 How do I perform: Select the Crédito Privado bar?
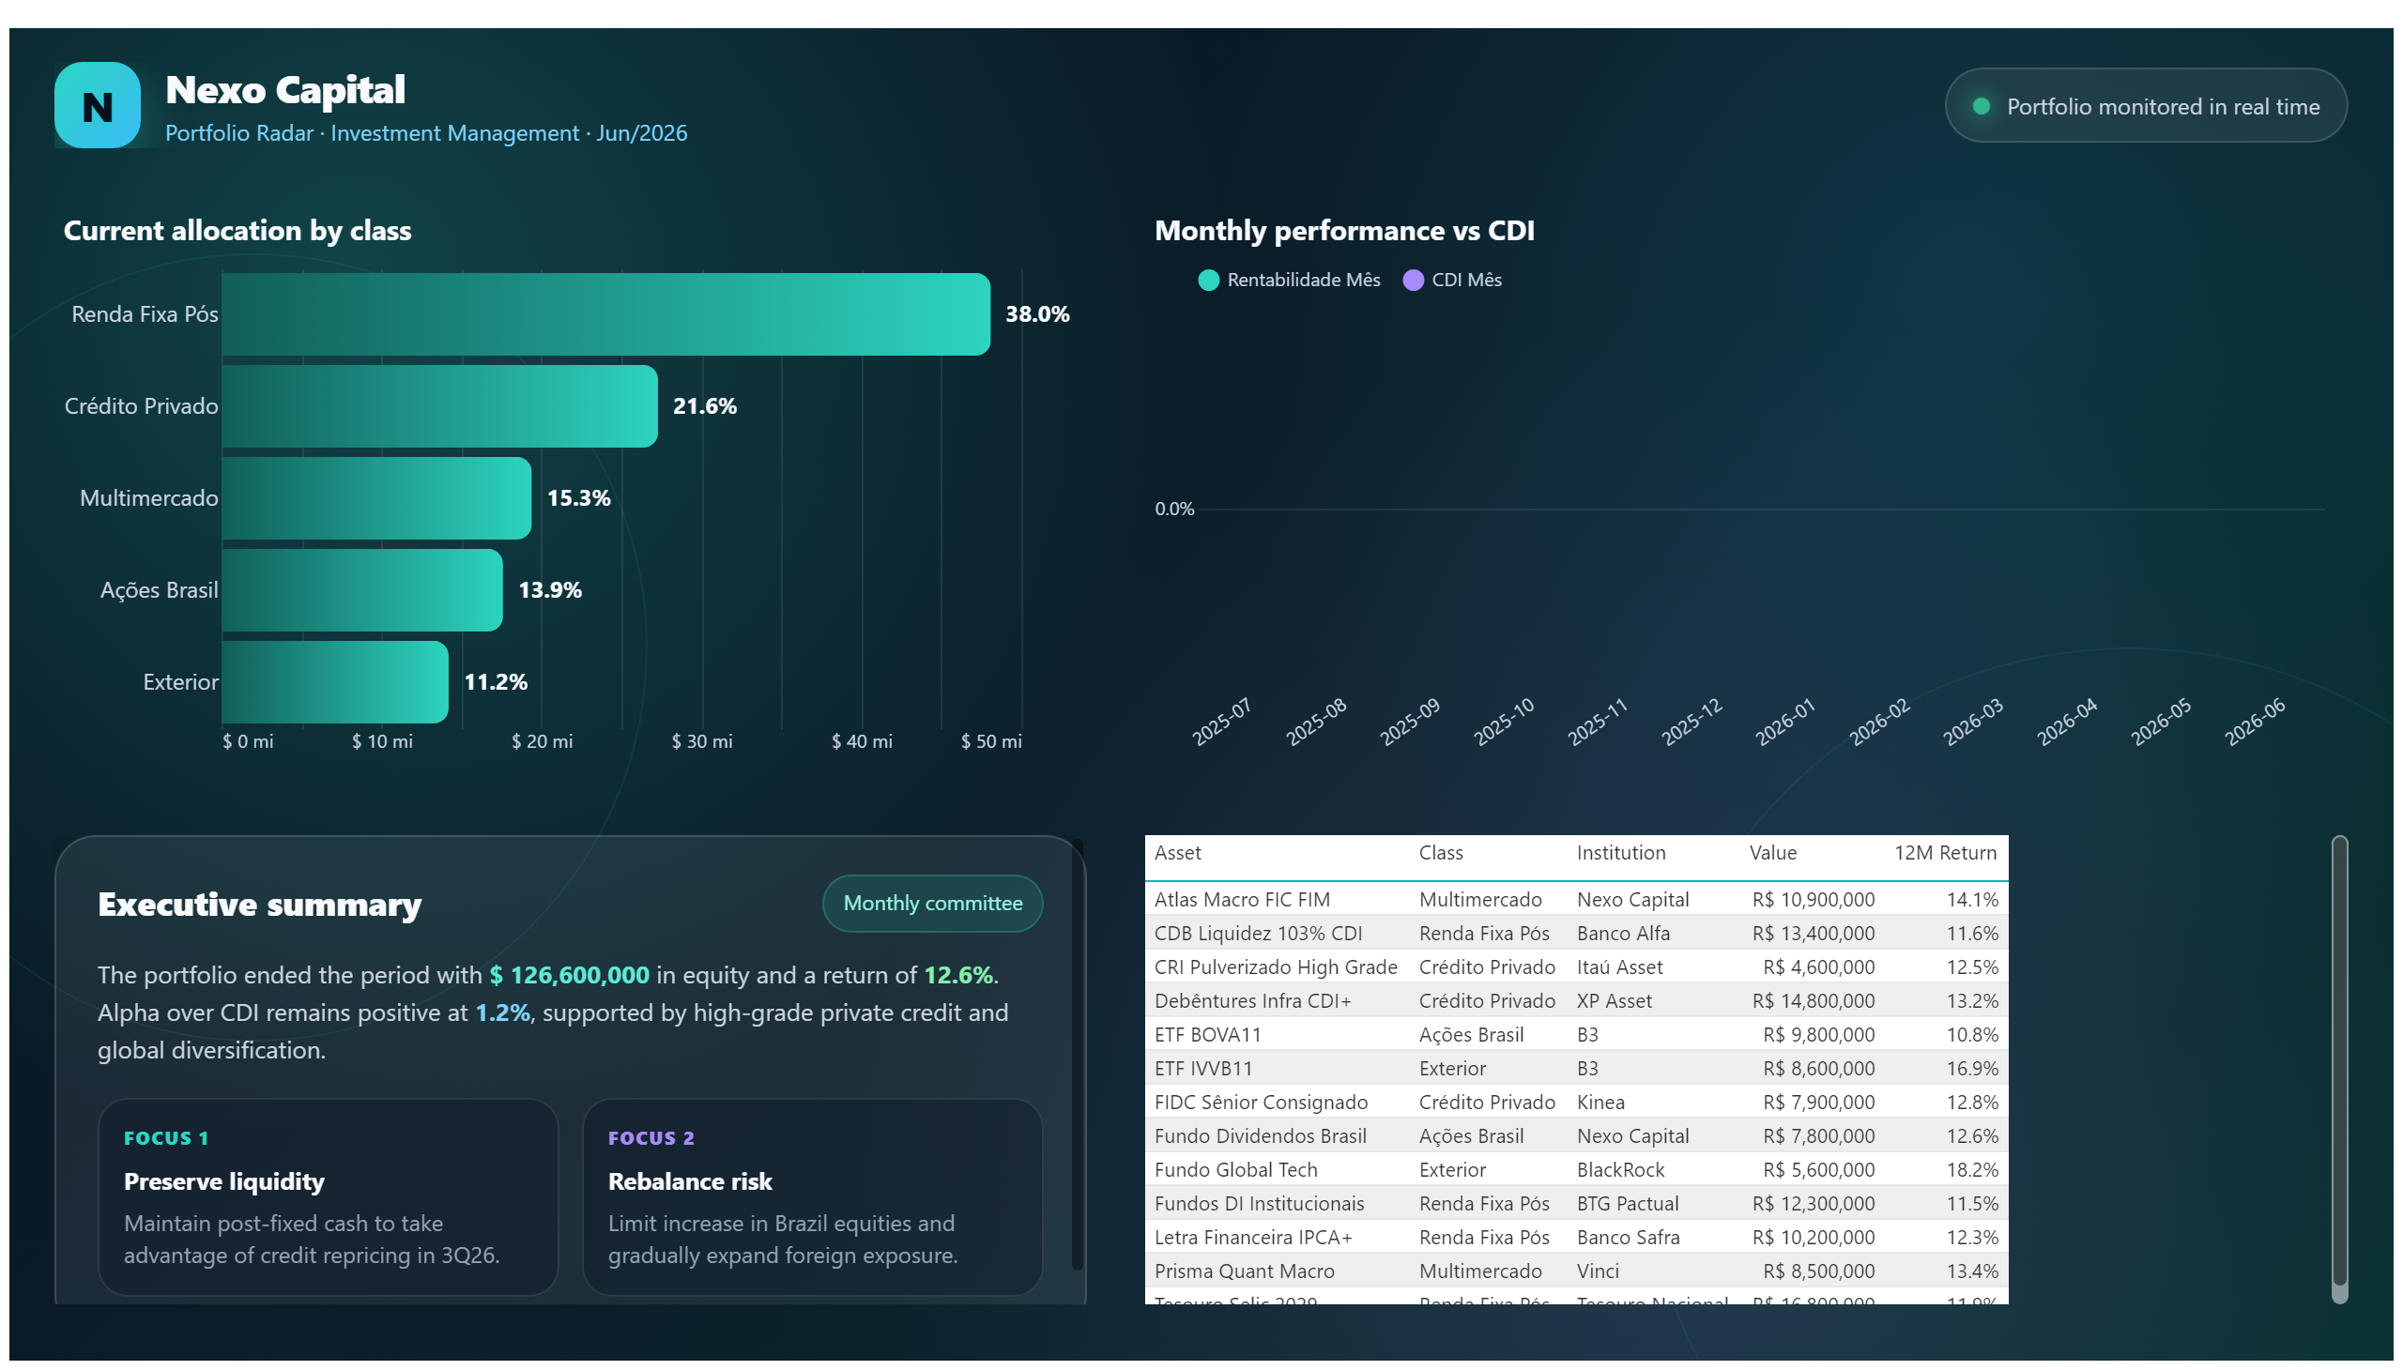pyautogui.click(x=439, y=405)
